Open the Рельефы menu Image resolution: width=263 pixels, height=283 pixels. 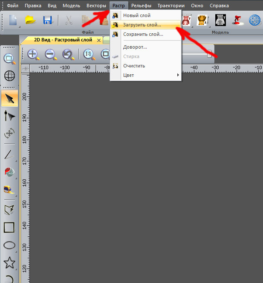tap(141, 6)
